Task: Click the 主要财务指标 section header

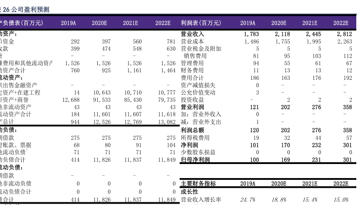Action: pos(198,184)
